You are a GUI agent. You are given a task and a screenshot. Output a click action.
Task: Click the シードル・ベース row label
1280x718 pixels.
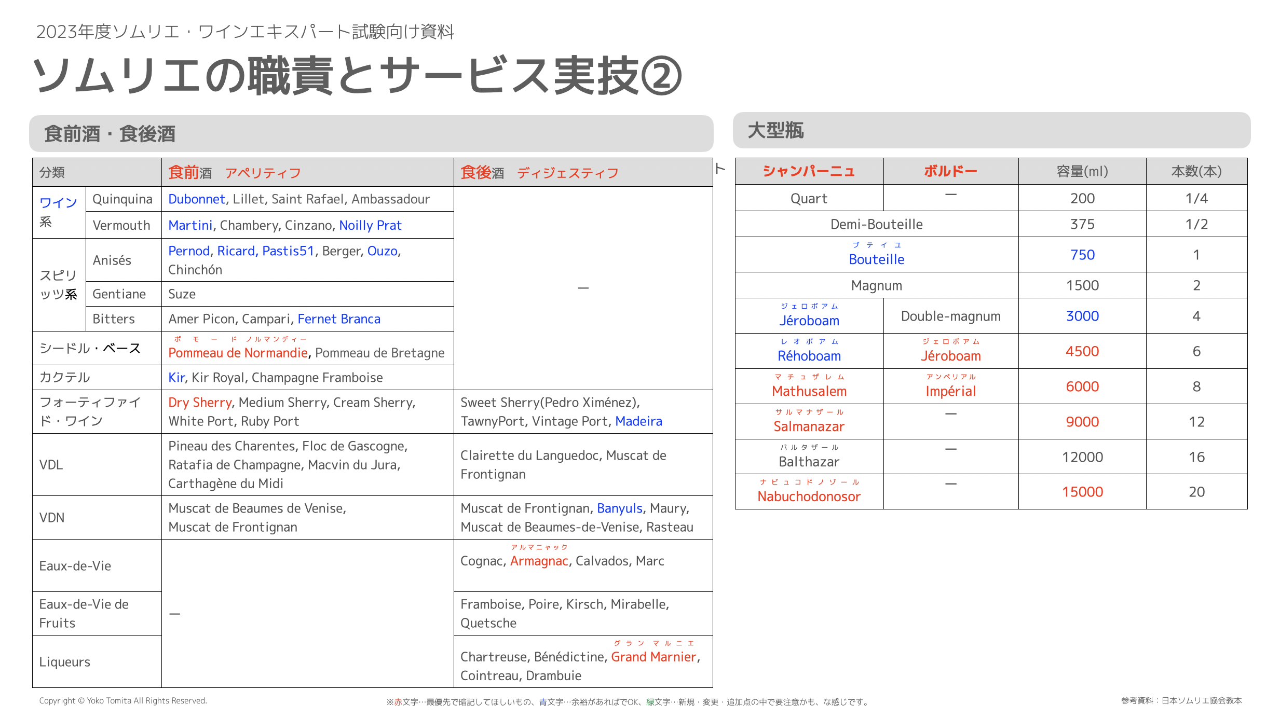(x=97, y=348)
